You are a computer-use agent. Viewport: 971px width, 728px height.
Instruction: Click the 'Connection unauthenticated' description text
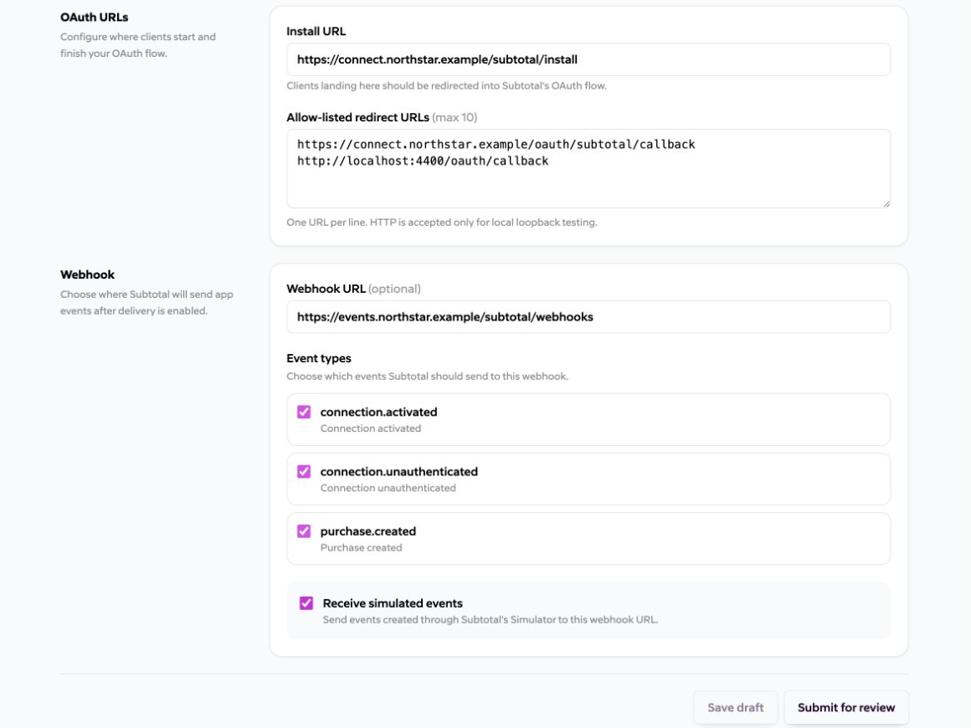(388, 489)
